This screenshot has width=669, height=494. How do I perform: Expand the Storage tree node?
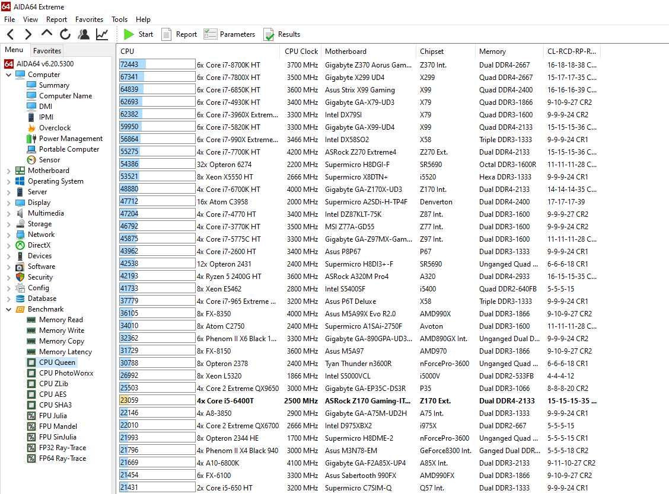pos(8,224)
